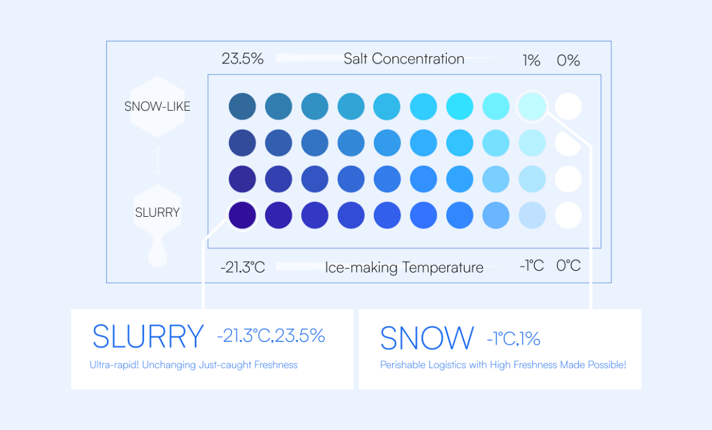This screenshot has width=712, height=430.
Task: Click the Ice-making Temperature heading
Action: (x=404, y=268)
